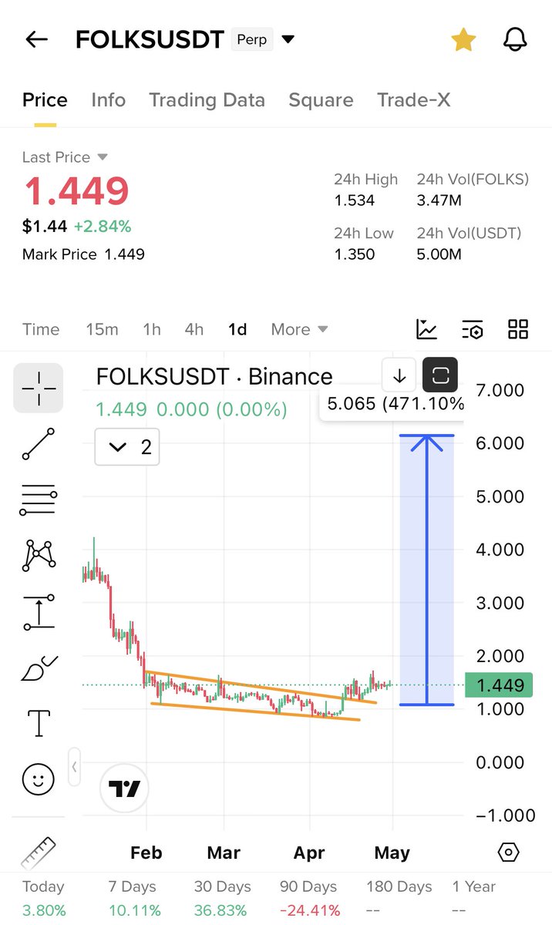The image size is (552, 925).
Task: Select the 1d interval
Action: pos(237,329)
